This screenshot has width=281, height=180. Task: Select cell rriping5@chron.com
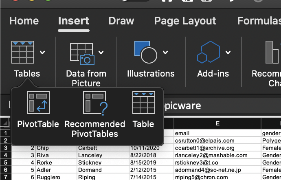[217, 177]
